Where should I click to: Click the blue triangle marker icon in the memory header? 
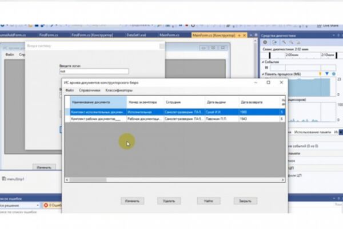pyautogui.click(x=327, y=74)
